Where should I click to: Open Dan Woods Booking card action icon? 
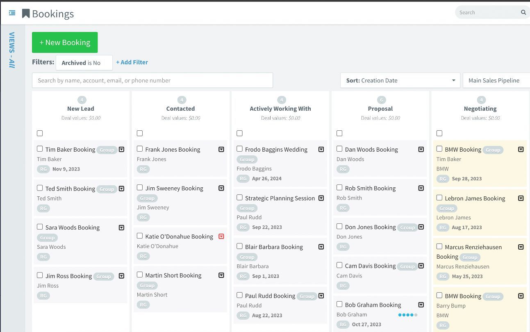click(421, 150)
